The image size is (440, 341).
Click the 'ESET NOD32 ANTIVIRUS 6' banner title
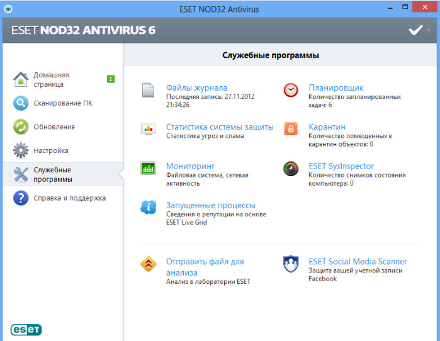click(x=83, y=30)
